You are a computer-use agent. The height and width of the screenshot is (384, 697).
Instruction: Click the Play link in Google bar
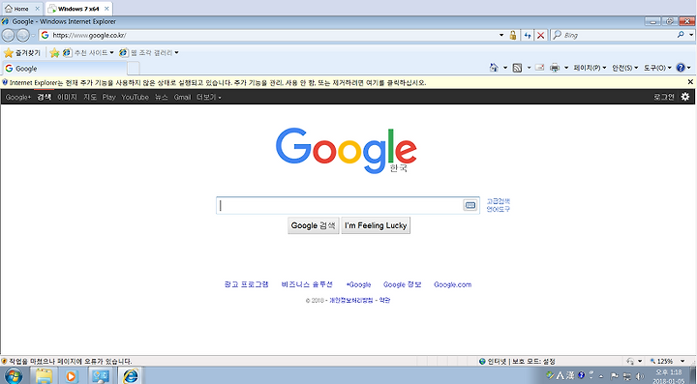coord(108,97)
